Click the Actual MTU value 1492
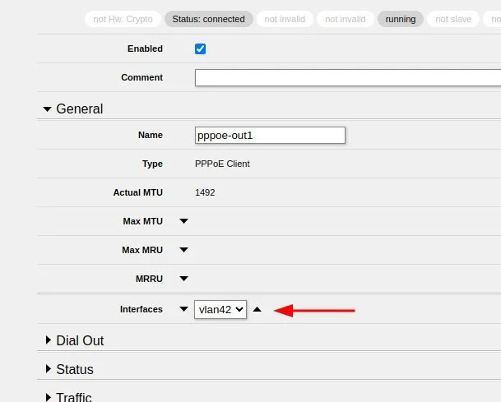The image size is (501, 402). [x=205, y=192]
